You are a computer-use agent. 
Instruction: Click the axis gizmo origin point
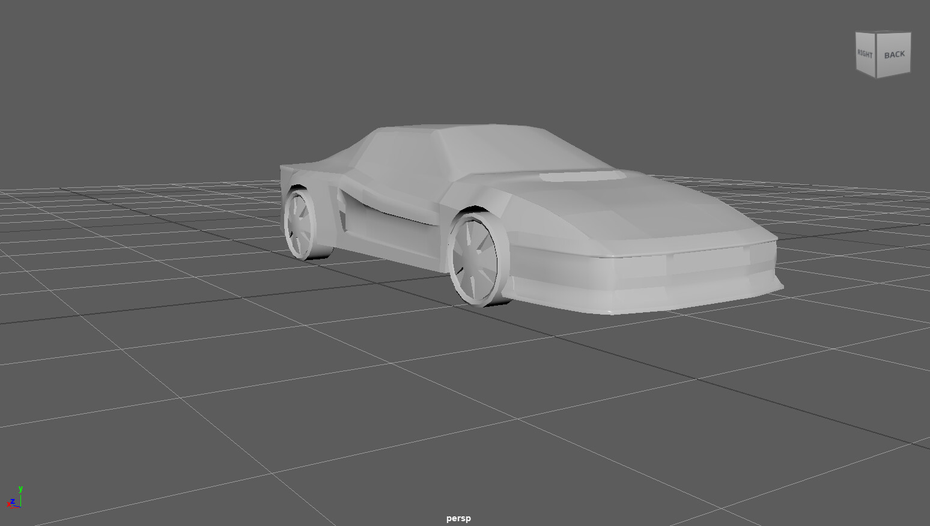[20, 507]
